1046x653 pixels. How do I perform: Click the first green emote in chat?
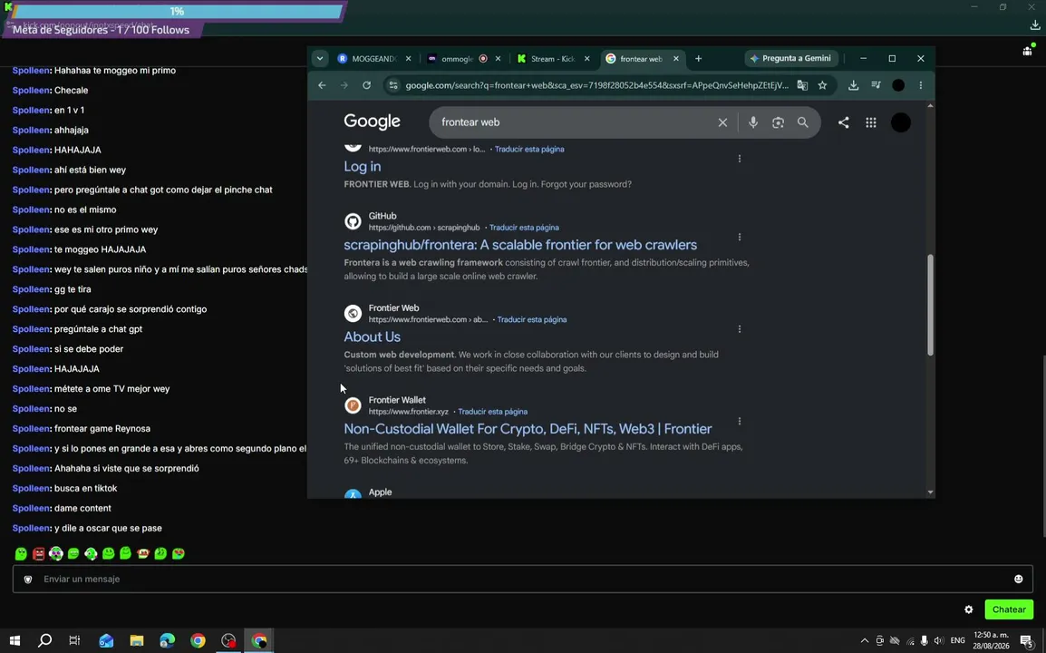22,553
